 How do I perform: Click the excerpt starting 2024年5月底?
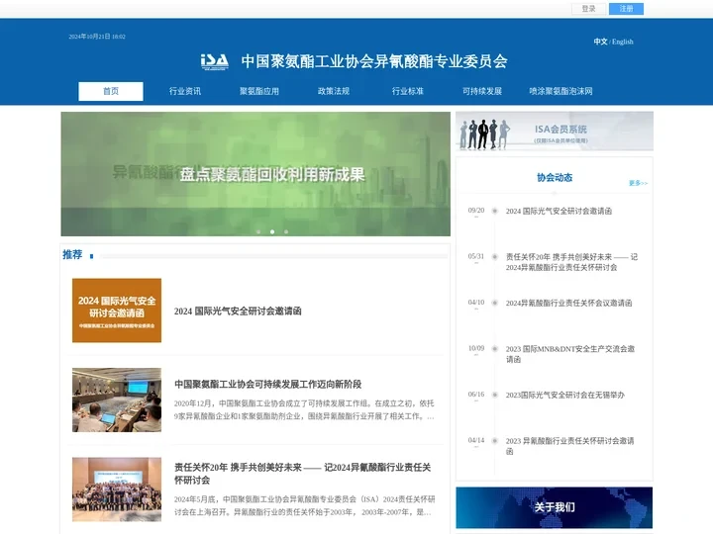pos(305,505)
